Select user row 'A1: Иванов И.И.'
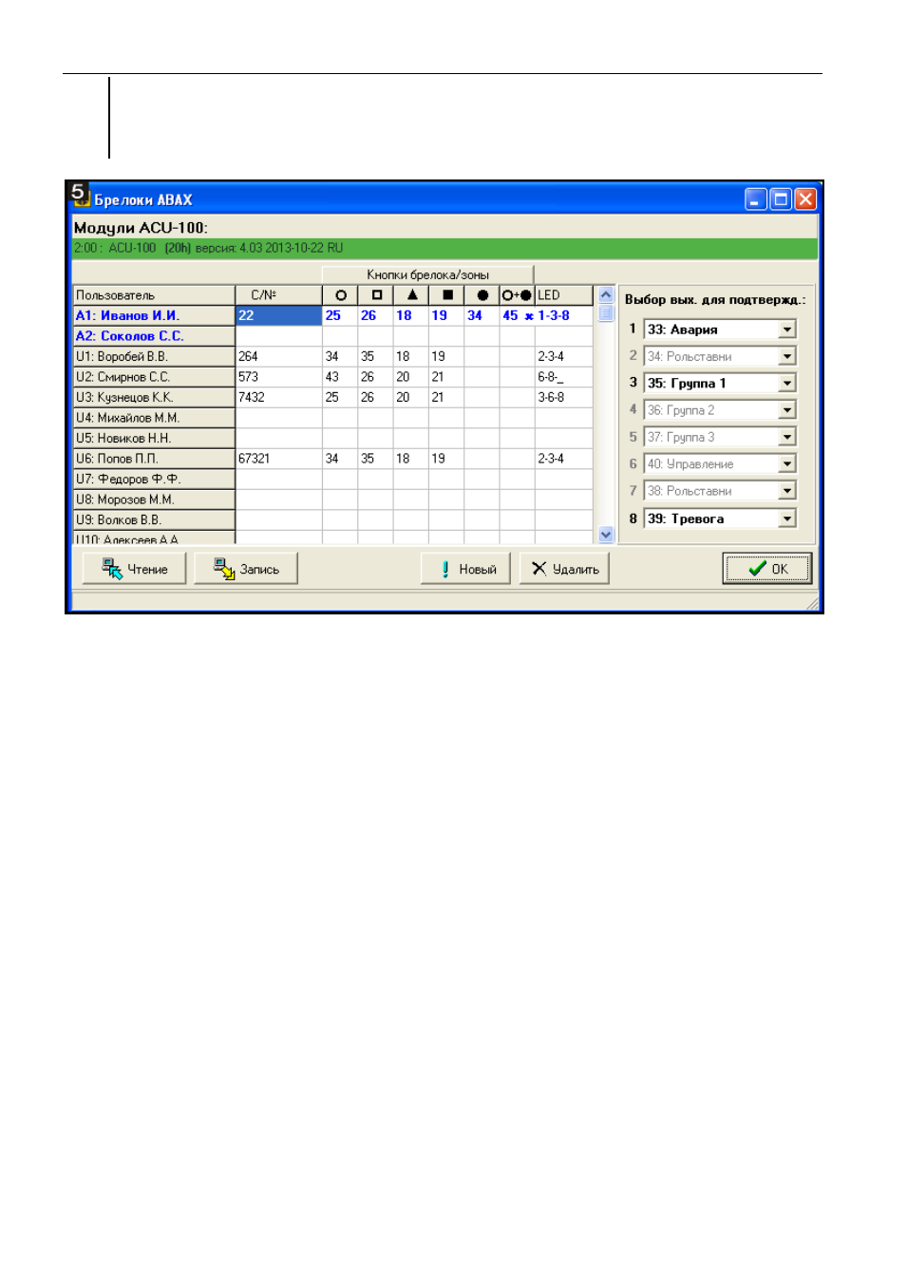This screenshot has width=907, height=1282. coord(154,315)
